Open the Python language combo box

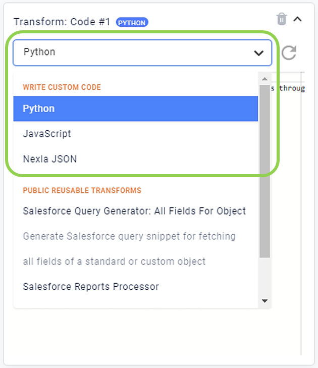(142, 52)
